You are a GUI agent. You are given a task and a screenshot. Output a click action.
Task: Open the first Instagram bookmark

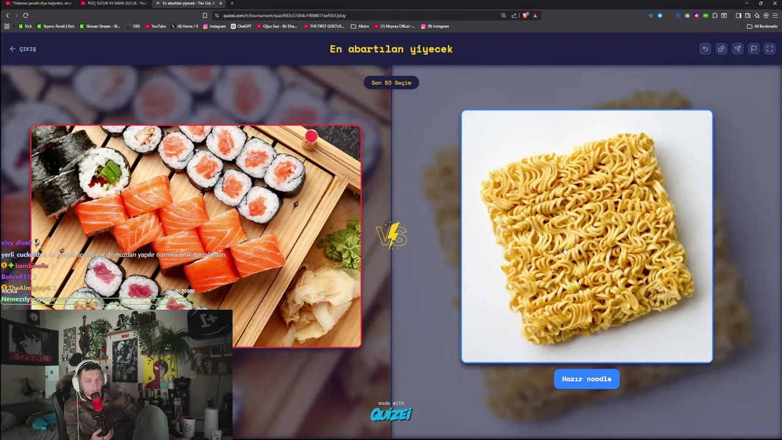[x=214, y=26]
